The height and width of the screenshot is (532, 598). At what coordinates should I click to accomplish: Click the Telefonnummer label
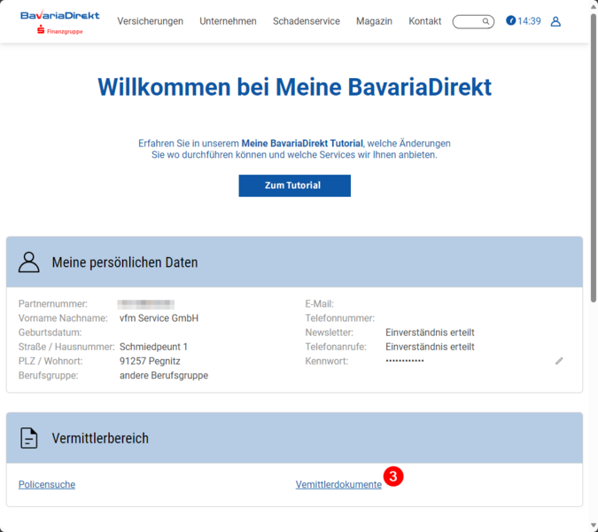[x=340, y=318]
